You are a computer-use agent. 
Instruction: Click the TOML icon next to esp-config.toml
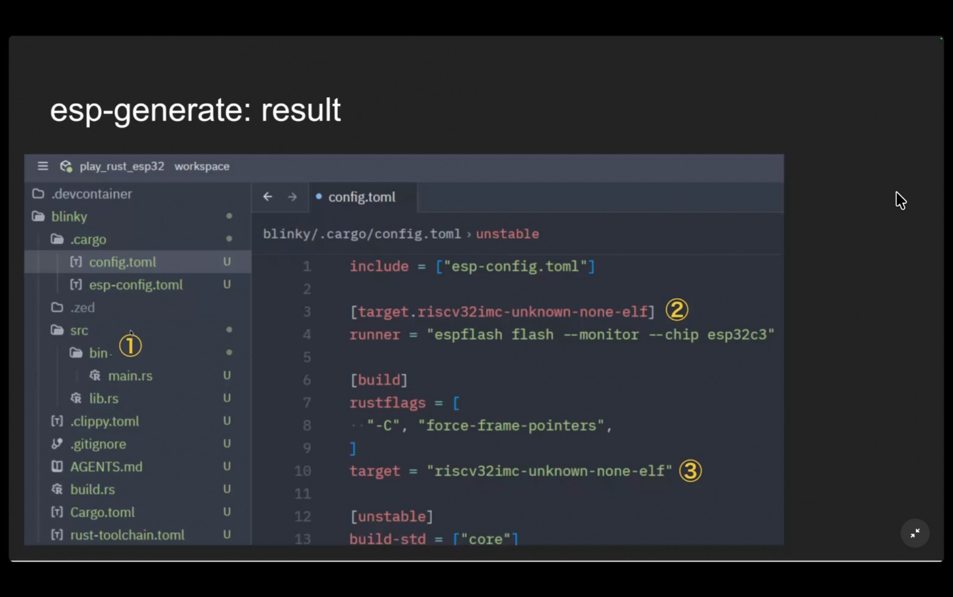click(x=76, y=285)
